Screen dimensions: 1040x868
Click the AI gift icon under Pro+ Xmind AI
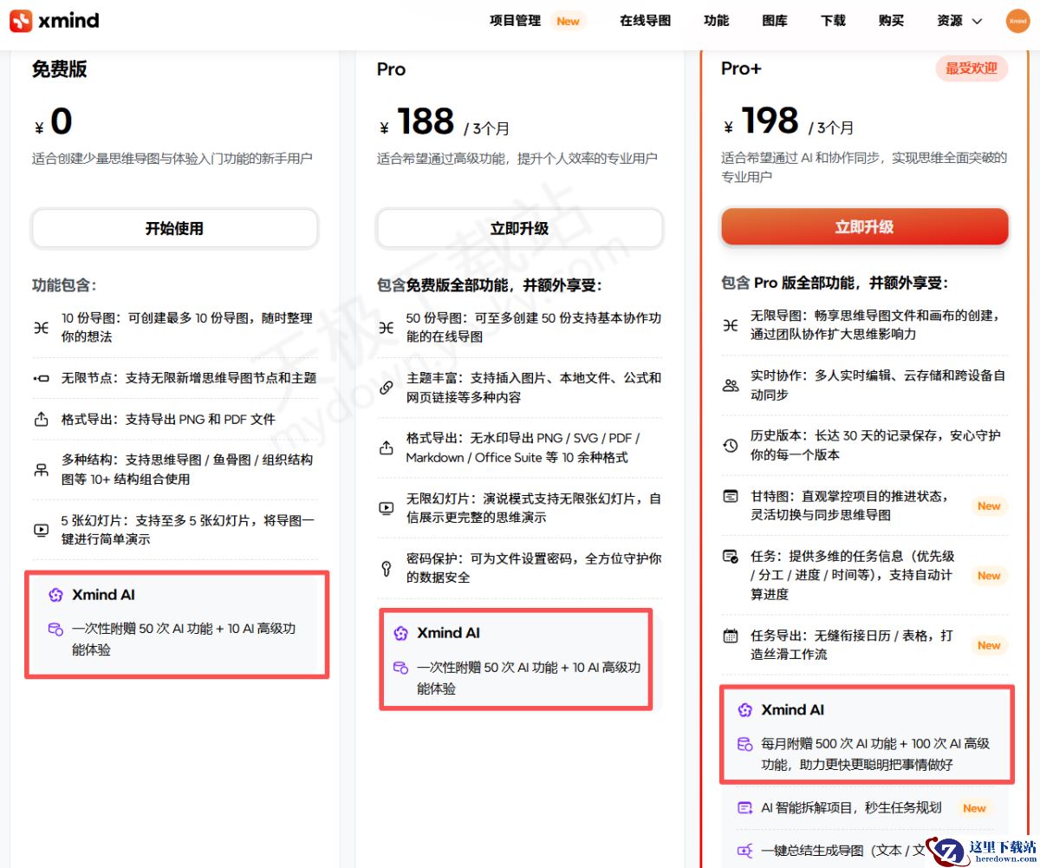[x=744, y=743]
